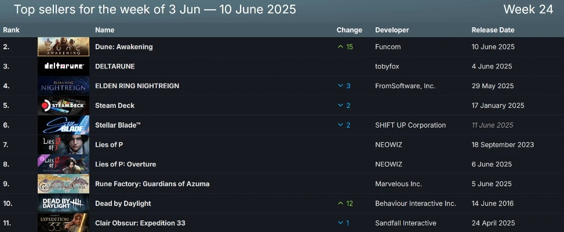The height and width of the screenshot is (232, 564).
Task: Click the Funcom developer link
Action: coord(388,47)
